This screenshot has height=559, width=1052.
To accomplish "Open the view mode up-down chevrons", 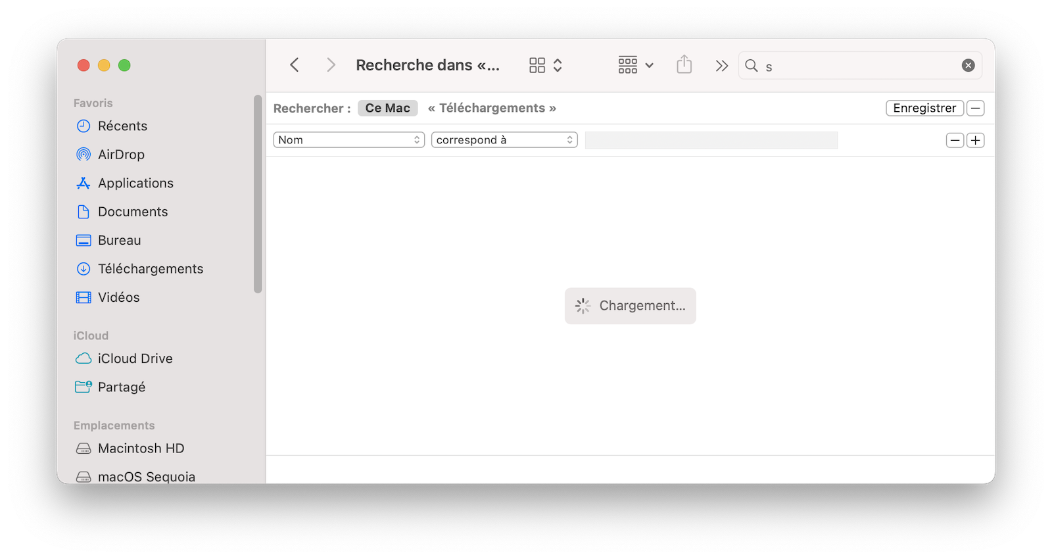I will coord(558,65).
